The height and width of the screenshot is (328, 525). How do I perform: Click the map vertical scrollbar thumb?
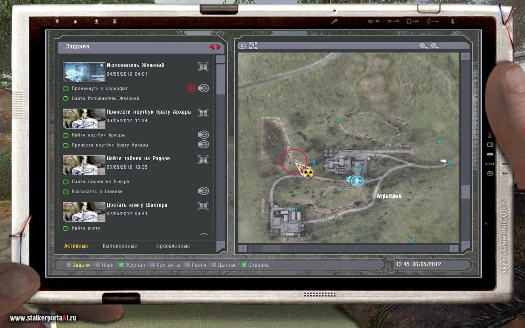(x=465, y=192)
